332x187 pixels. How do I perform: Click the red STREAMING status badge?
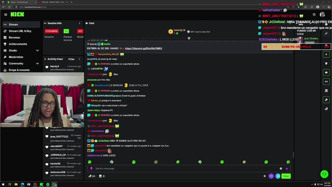pyautogui.click(x=52, y=31)
